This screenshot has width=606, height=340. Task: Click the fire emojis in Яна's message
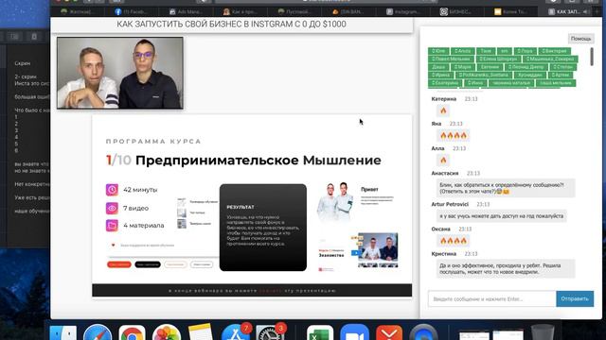click(x=454, y=135)
